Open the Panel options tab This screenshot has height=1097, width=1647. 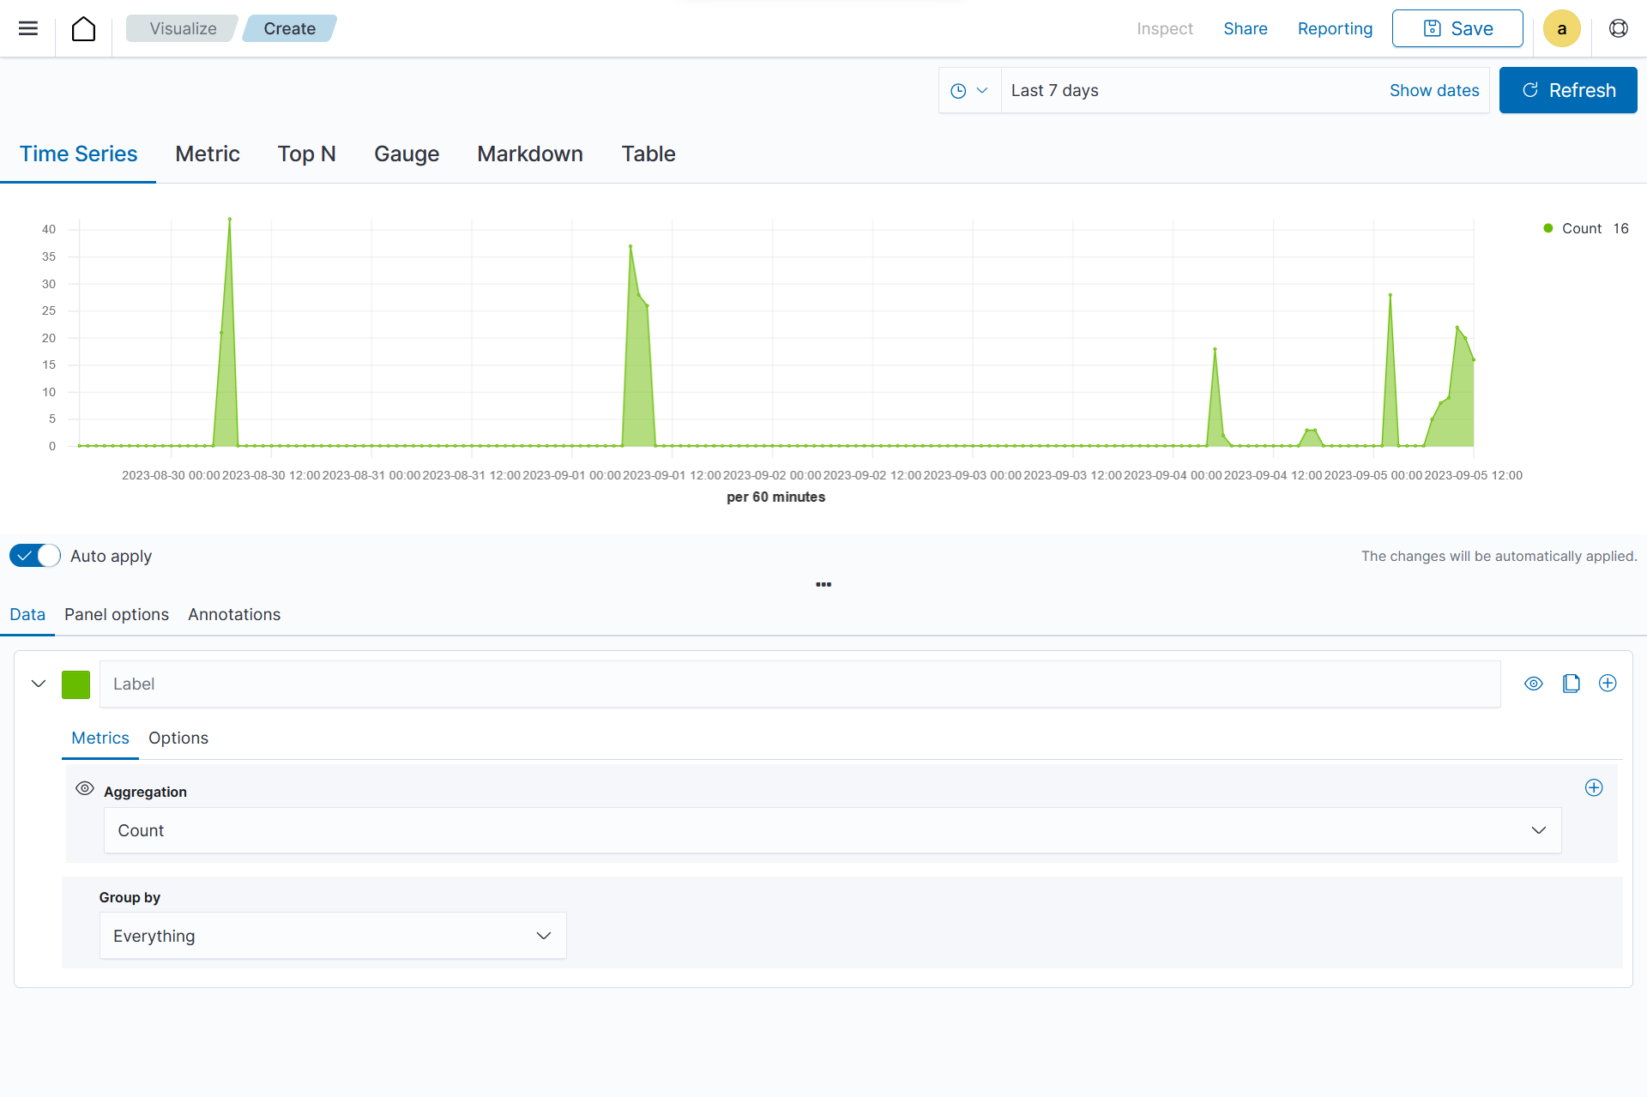pyautogui.click(x=117, y=614)
